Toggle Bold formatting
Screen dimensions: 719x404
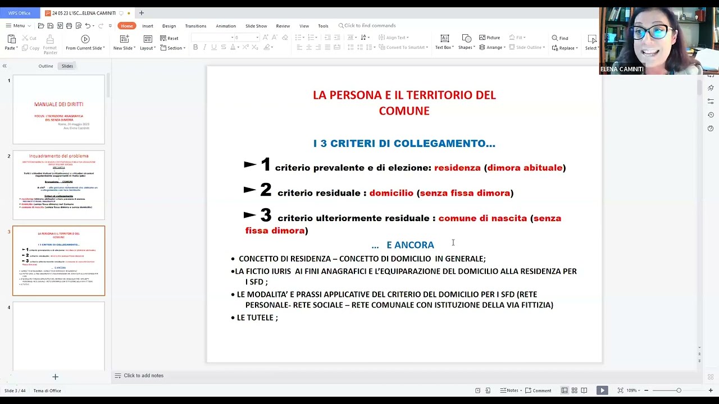click(x=195, y=48)
